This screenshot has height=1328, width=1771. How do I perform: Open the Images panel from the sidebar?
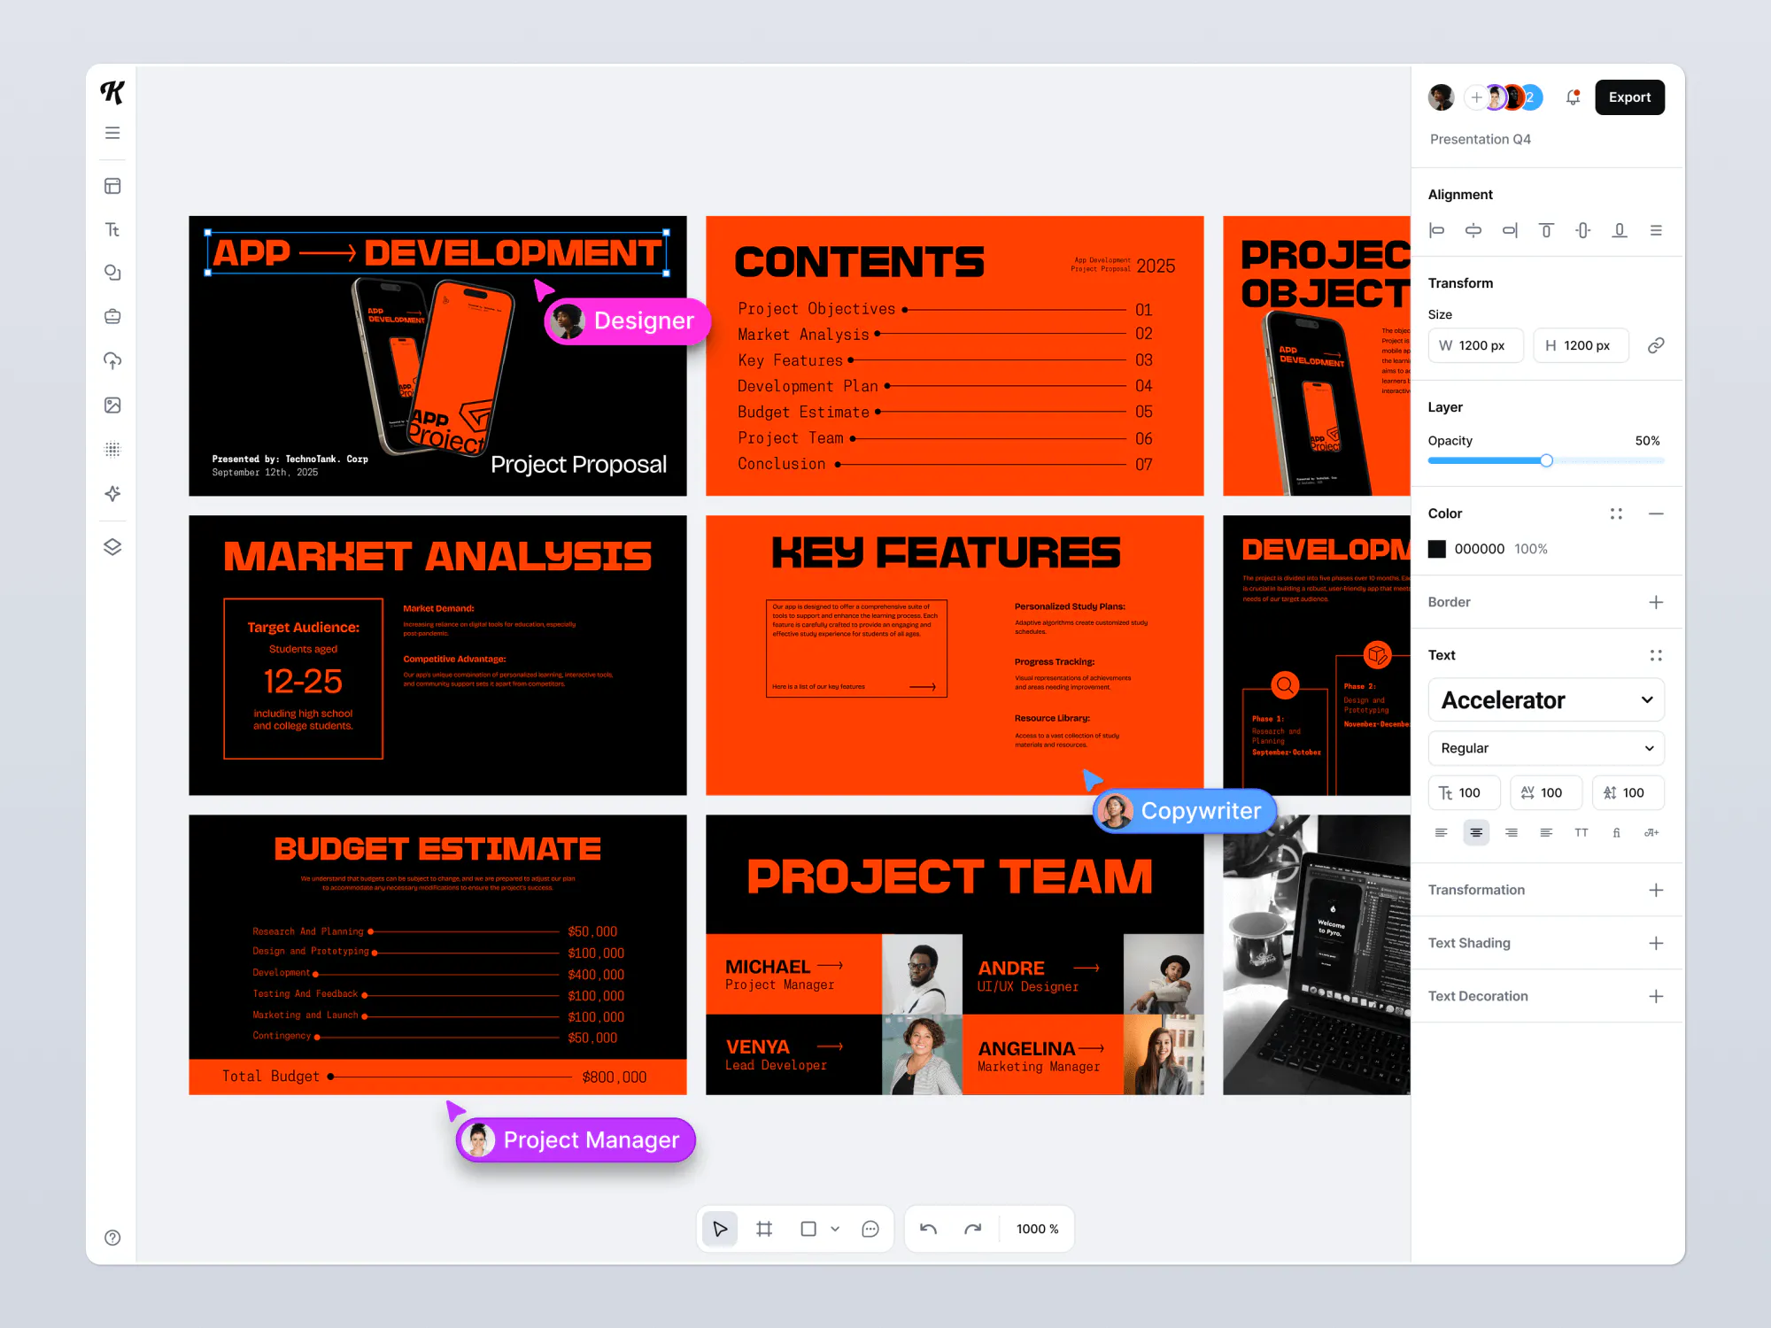coord(112,405)
